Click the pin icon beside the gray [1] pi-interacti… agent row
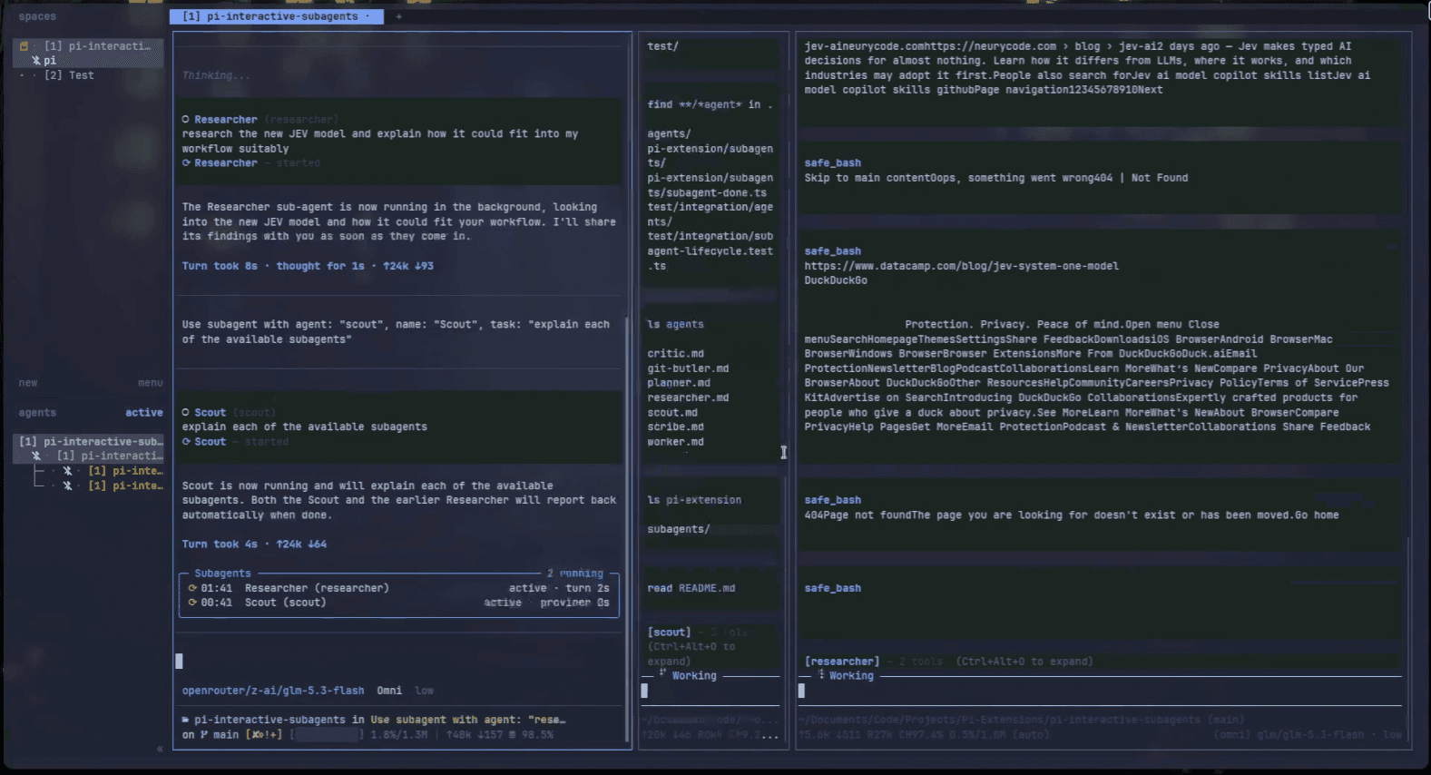This screenshot has height=775, width=1431. coord(36,456)
